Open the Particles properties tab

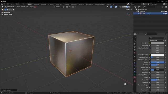(x=135, y=66)
